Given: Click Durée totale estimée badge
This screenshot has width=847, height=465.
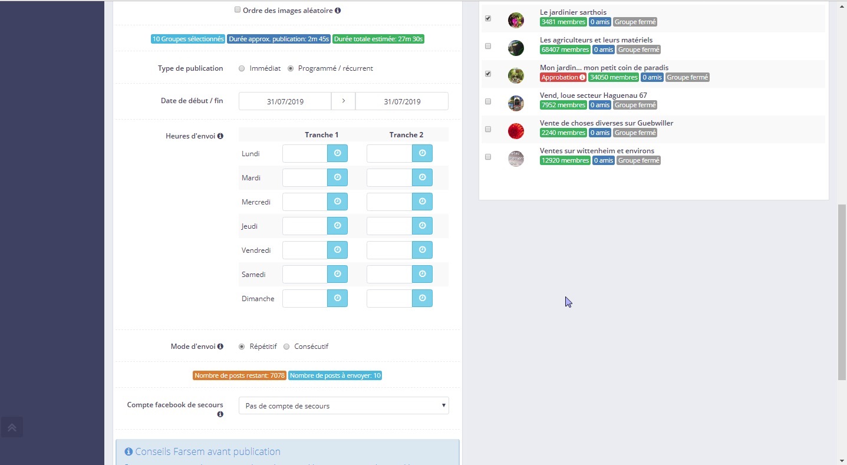Looking at the screenshot, I should point(378,39).
